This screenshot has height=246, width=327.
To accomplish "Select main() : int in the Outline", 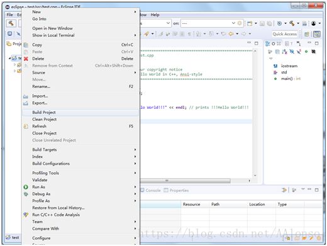I will pos(291,79).
